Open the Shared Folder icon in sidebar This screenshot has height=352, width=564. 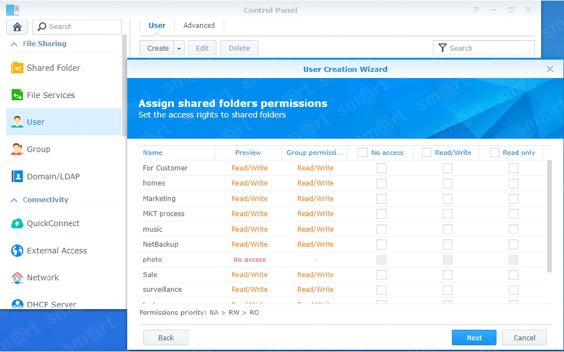[x=17, y=67]
